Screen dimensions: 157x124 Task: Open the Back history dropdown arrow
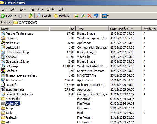[15, 16]
